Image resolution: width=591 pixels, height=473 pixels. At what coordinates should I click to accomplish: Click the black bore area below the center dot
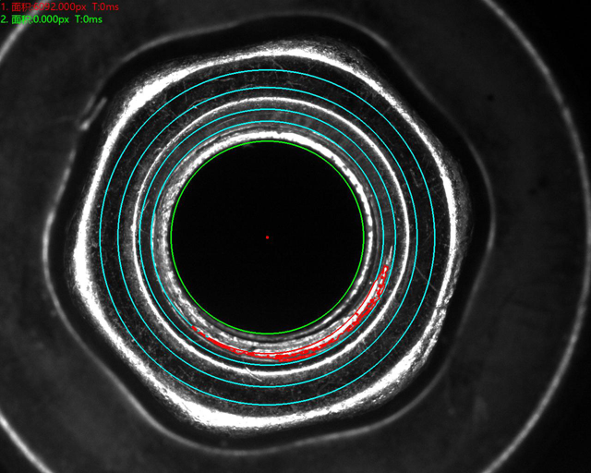point(267,286)
